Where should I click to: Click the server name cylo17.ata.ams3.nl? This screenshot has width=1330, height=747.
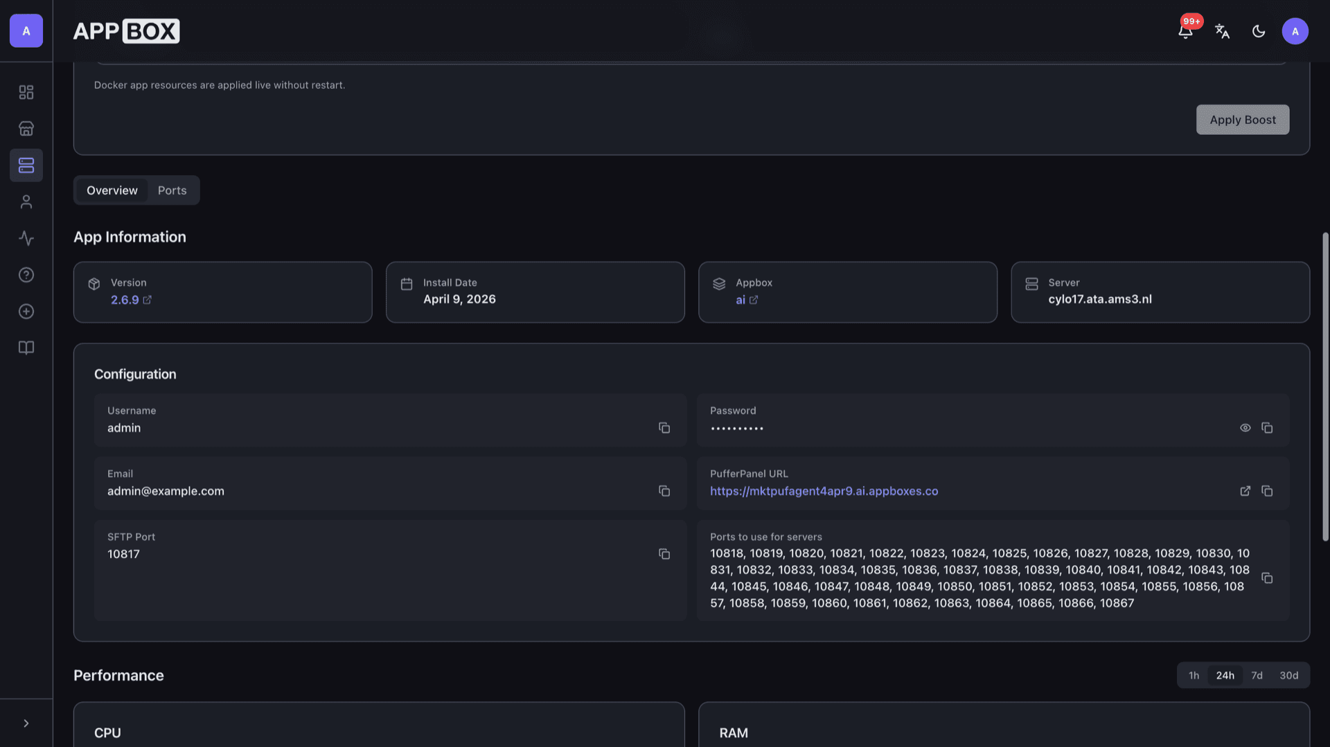tap(1100, 299)
